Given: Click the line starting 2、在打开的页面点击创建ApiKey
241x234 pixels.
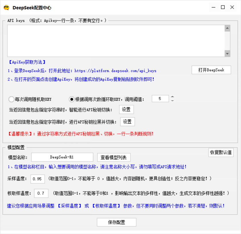Looking at the screenshot, I should [x=81, y=79].
